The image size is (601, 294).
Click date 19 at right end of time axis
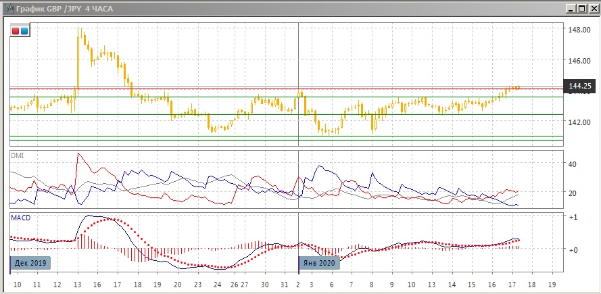pos(552,285)
